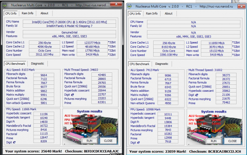The width and height of the screenshot is (247, 155).
Task: Switch to the Diagnostic tab in the right window
Action: click(162, 64)
